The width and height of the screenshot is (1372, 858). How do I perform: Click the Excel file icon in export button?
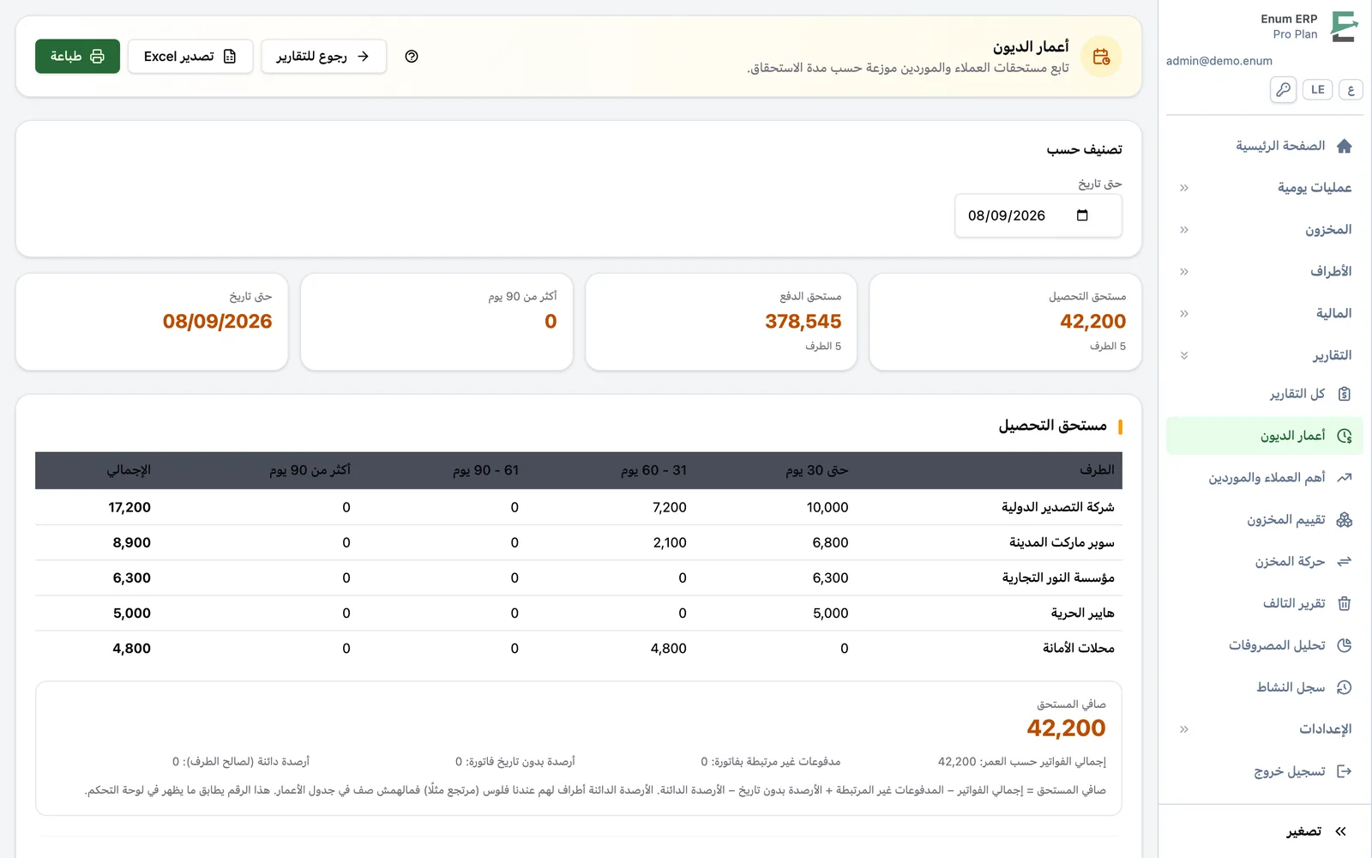click(229, 57)
